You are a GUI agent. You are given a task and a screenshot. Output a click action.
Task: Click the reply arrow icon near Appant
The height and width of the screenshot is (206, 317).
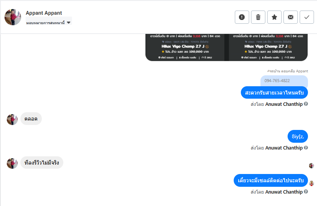pyautogui.click(x=268, y=71)
